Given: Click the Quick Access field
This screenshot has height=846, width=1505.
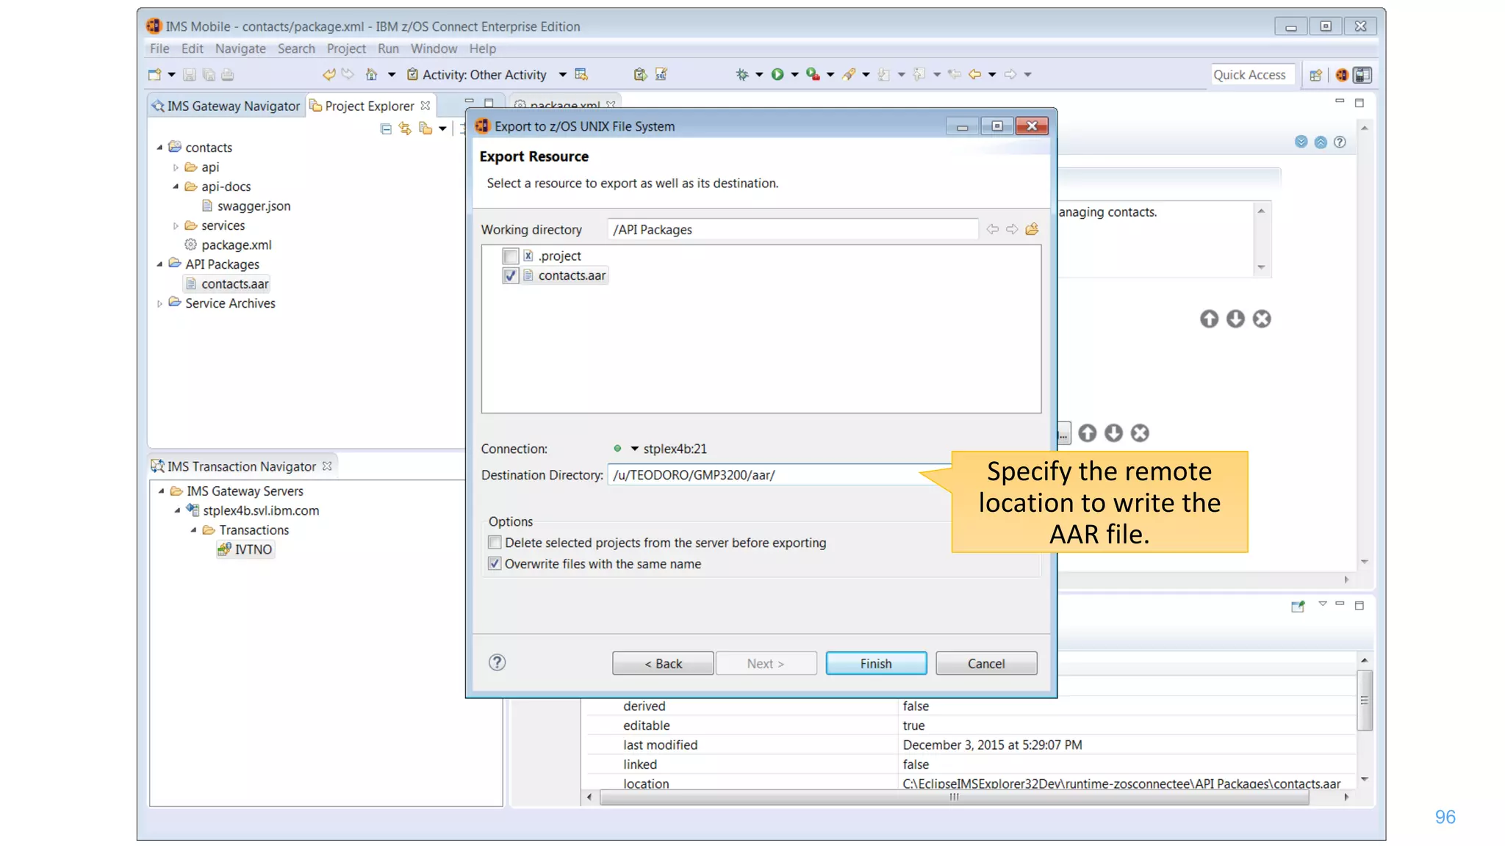Looking at the screenshot, I should (x=1252, y=75).
